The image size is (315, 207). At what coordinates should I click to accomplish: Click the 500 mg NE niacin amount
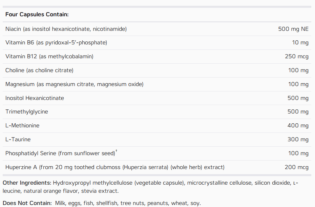(x=293, y=29)
